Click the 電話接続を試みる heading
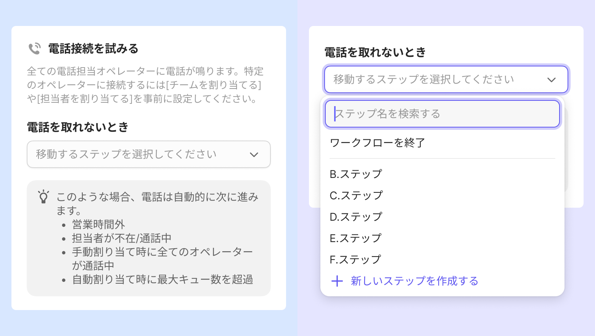This screenshot has height=336, width=595. pyautogui.click(x=93, y=48)
